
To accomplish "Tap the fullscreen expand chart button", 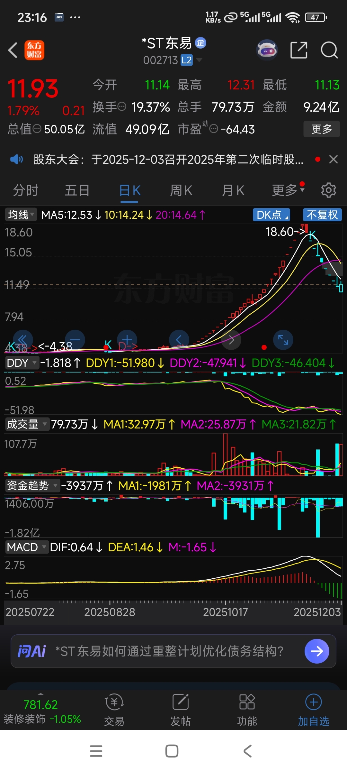I will tap(283, 340).
